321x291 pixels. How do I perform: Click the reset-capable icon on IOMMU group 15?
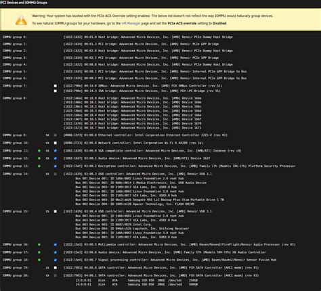tap(47, 211)
